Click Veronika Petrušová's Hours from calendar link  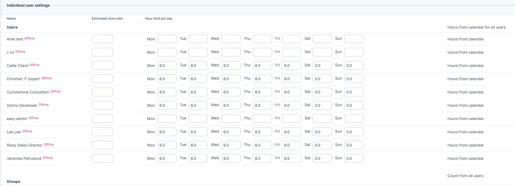[465, 159]
